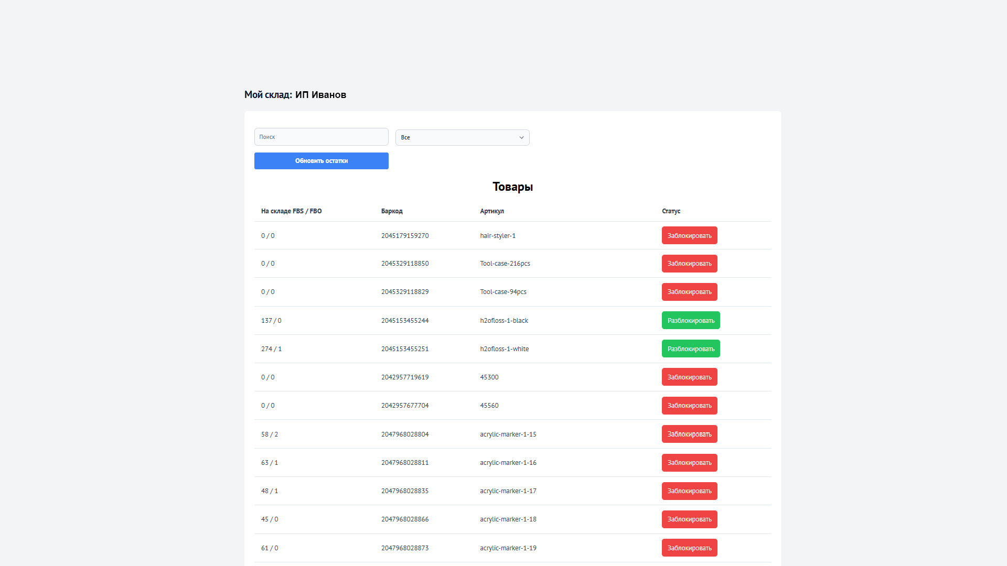Block the acrylic-marker-1-19 item
1007x566 pixels.
click(689, 548)
